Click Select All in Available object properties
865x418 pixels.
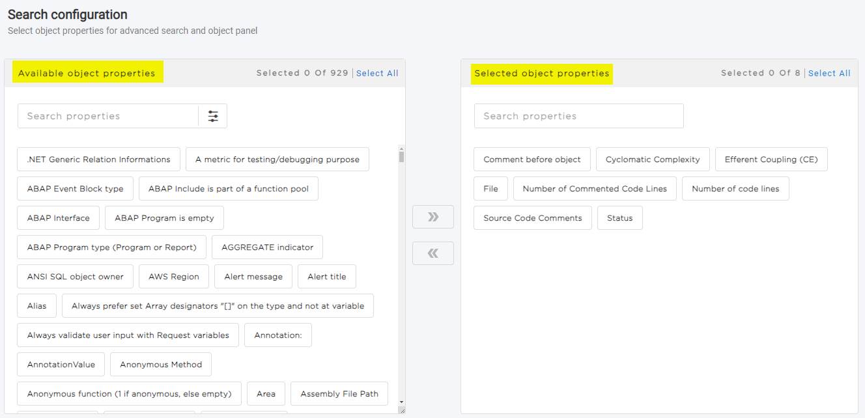coord(376,73)
